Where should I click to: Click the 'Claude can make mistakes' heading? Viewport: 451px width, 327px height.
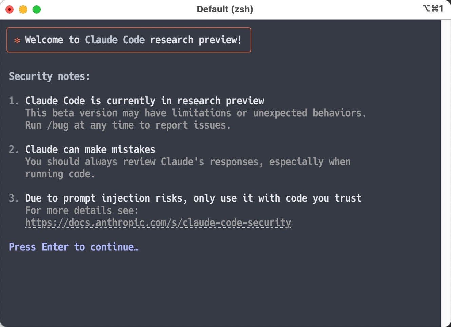tap(90, 150)
